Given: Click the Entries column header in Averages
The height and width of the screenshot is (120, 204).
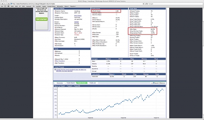Looking at the screenshot, I should [144, 59].
